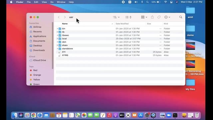Screen dimensions: 213x120
Task: Open Apple TV app in Dock
Action: (x=122, y=115)
